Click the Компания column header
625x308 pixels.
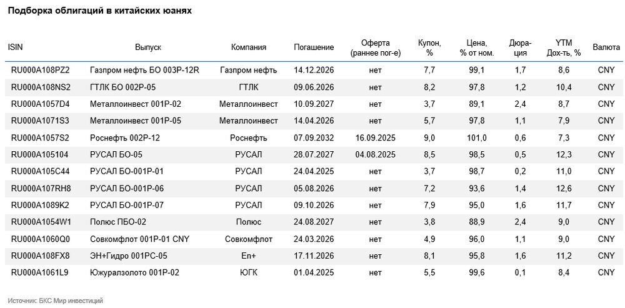249,47
